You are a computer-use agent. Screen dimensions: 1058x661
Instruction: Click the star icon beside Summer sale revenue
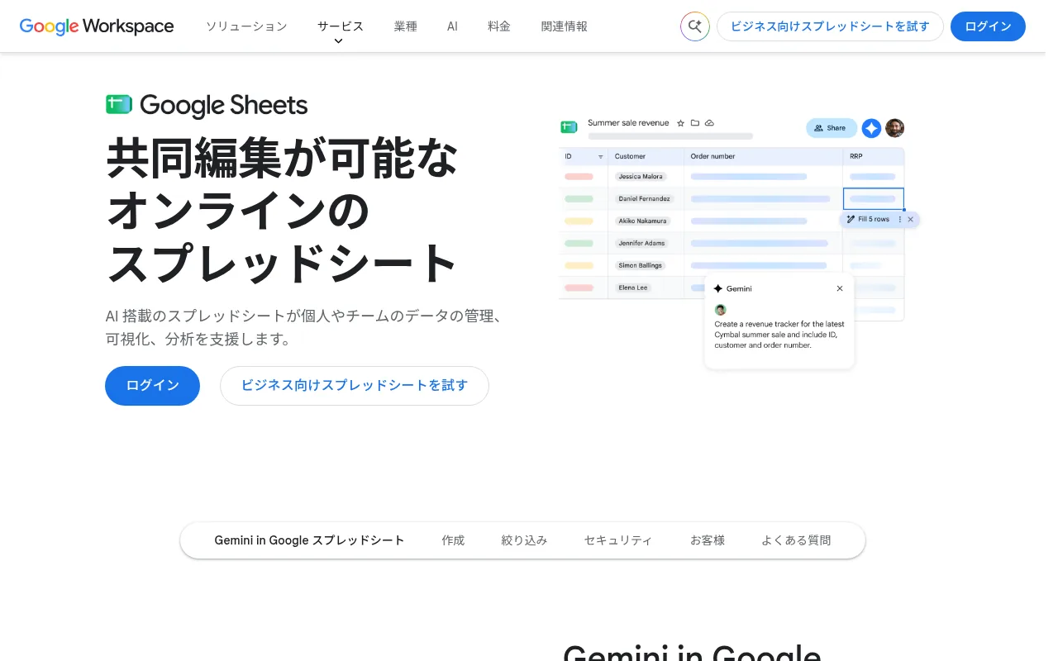(x=681, y=123)
